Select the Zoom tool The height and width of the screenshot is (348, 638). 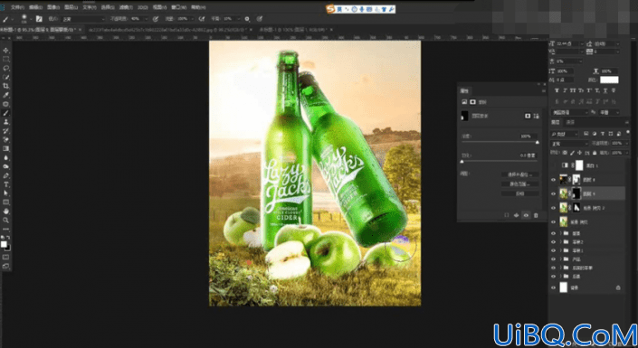pyautogui.click(x=5, y=221)
